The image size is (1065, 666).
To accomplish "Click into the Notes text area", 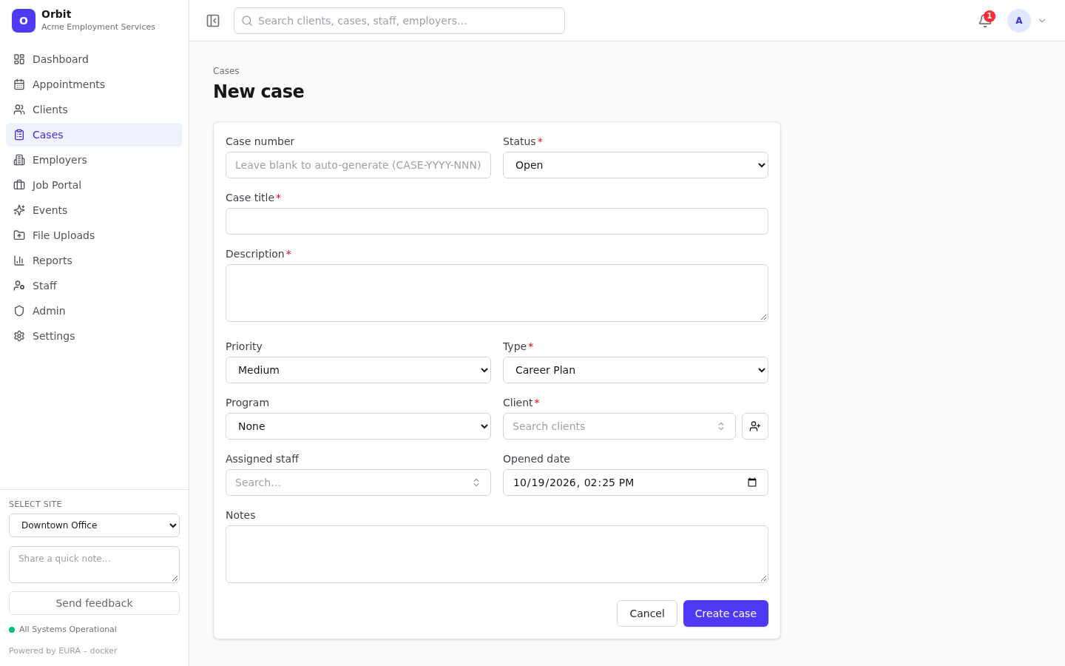I will click(x=497, y=554).
